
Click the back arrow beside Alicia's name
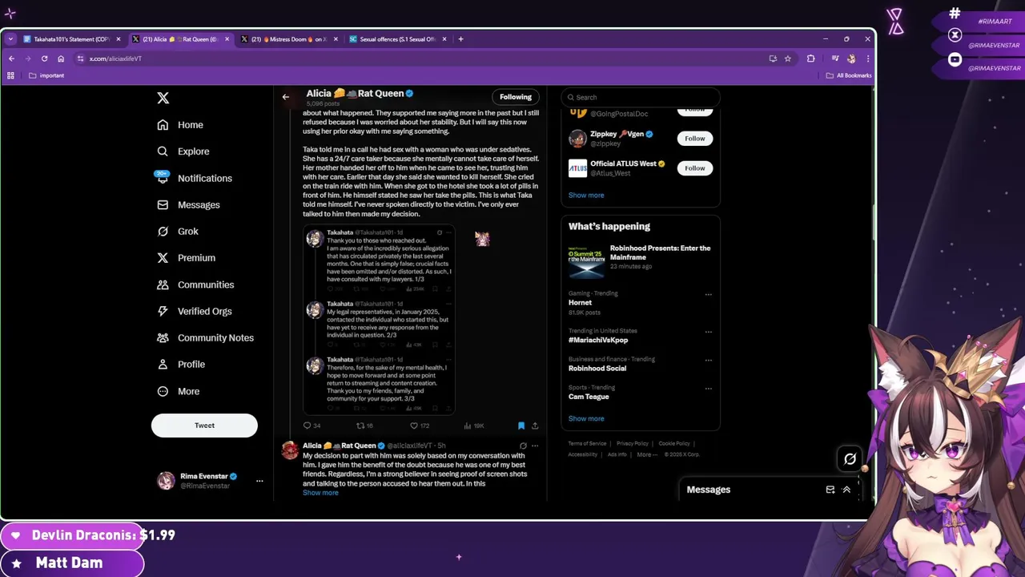[x=285, y=97]
